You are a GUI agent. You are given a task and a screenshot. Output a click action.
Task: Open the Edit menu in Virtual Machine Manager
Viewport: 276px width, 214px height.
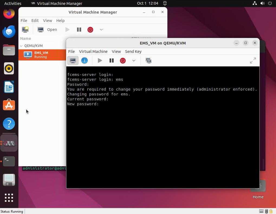(x=35, y=21)
